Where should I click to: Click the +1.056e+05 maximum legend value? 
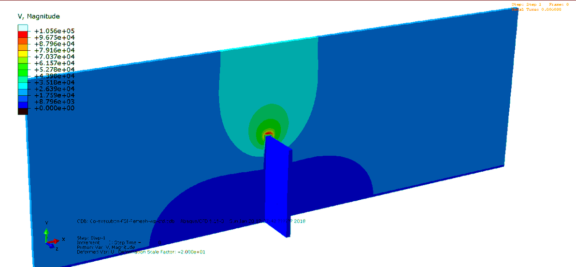pos(55,31)
